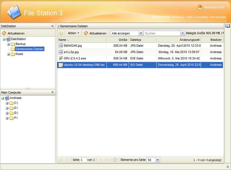This screenshot has width=231, height=170.
Task: Sort by the Änderungszeit column header
Action: 179,40
